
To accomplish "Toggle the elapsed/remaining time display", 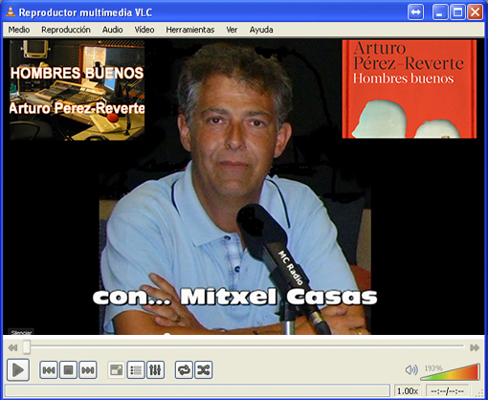I will click(447, 390).
